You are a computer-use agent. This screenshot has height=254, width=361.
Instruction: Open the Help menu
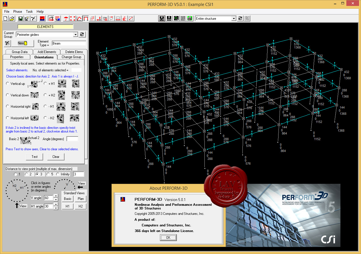coord(40,12)
